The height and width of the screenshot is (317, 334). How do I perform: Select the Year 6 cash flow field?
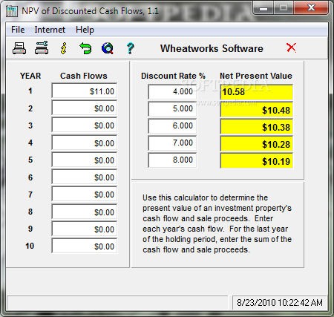[84, 177]
